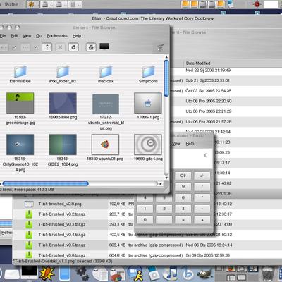The height and width of the screenshot is (282, 282).
Task: Select the iPod_folder_lnx folder
Action: [63, 75]
